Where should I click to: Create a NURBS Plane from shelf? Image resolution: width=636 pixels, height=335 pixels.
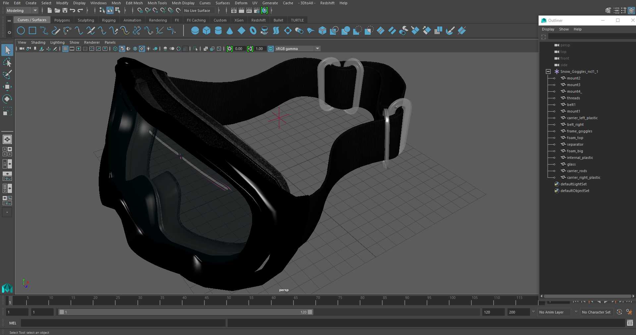pyautogui.click(x=241, y=31)
